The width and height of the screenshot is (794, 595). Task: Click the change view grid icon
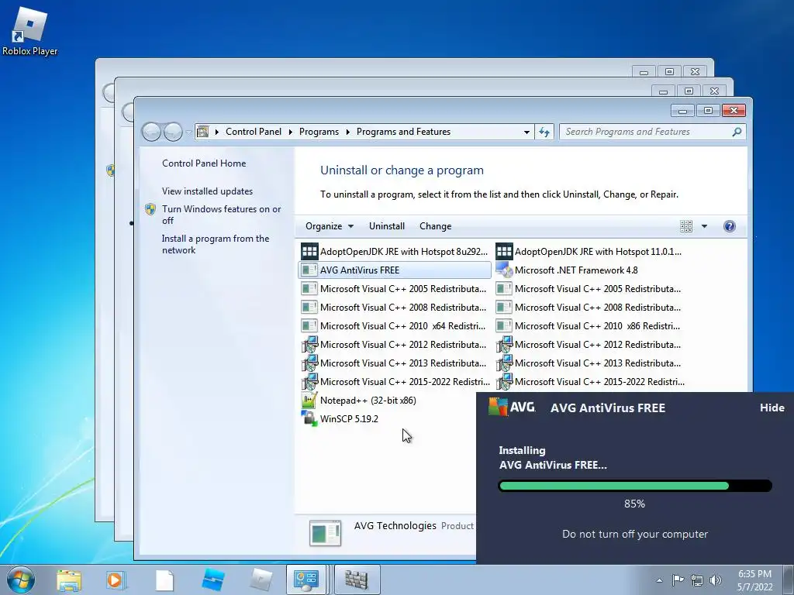pos(686,226)
